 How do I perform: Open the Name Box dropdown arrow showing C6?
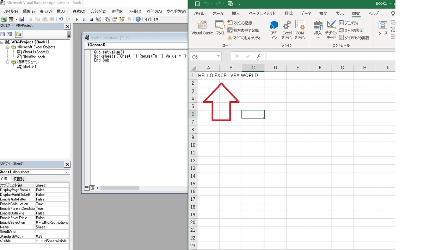pyautogui.click(x=219, y=56)
